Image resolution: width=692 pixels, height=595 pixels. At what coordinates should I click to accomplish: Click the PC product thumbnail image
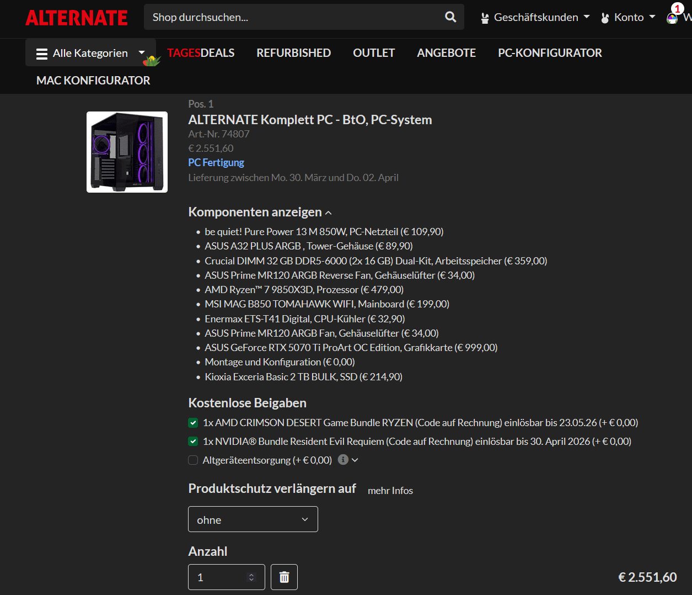tap(127, 152)
